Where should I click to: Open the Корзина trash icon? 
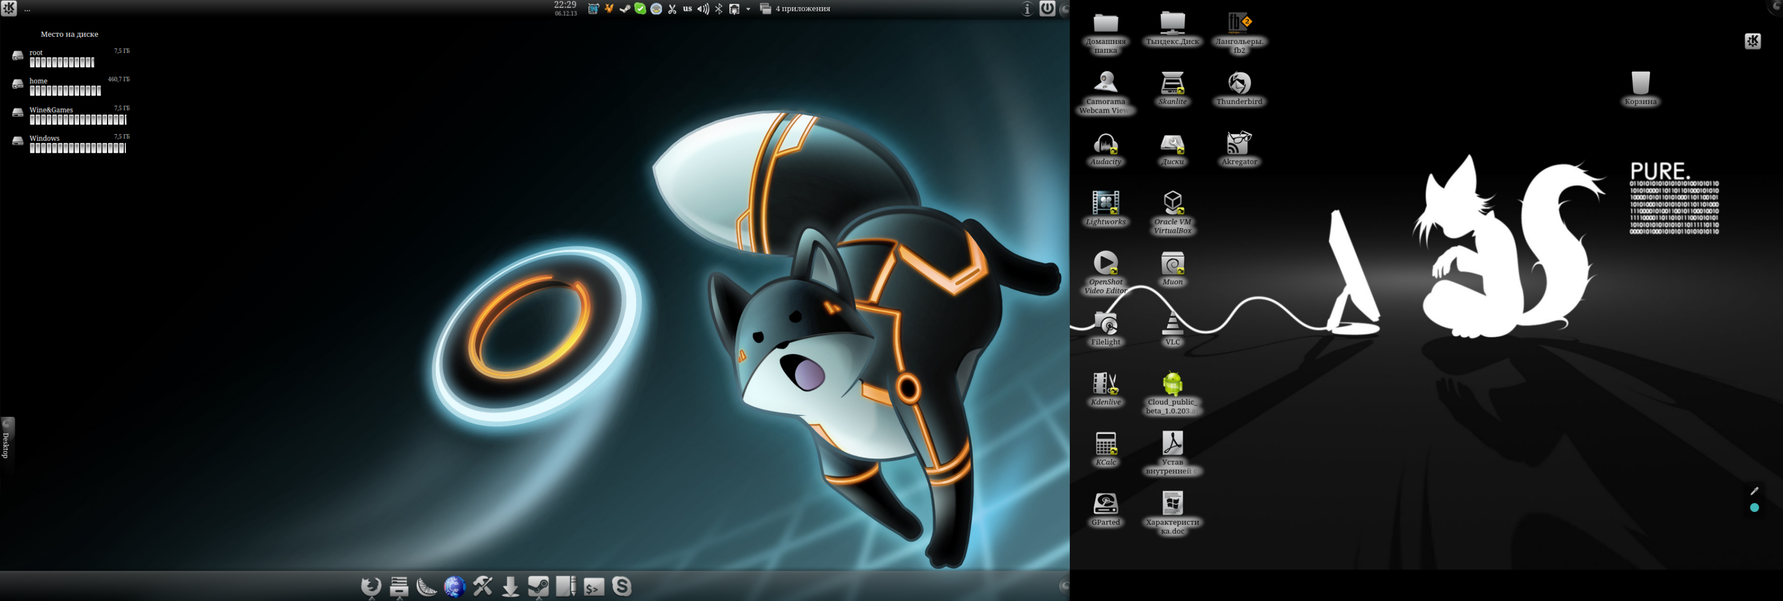[x=1640, y=88]
